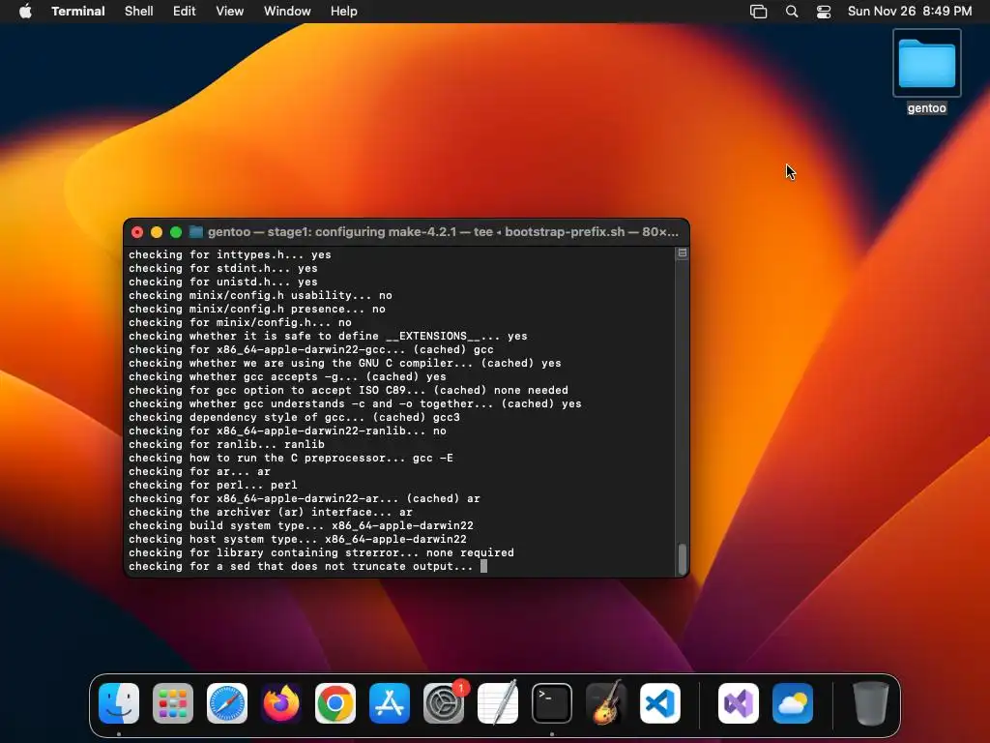Minimize the Terminal window with yellow button
This screenshot has width=990, height=743.
coord(157,232)
